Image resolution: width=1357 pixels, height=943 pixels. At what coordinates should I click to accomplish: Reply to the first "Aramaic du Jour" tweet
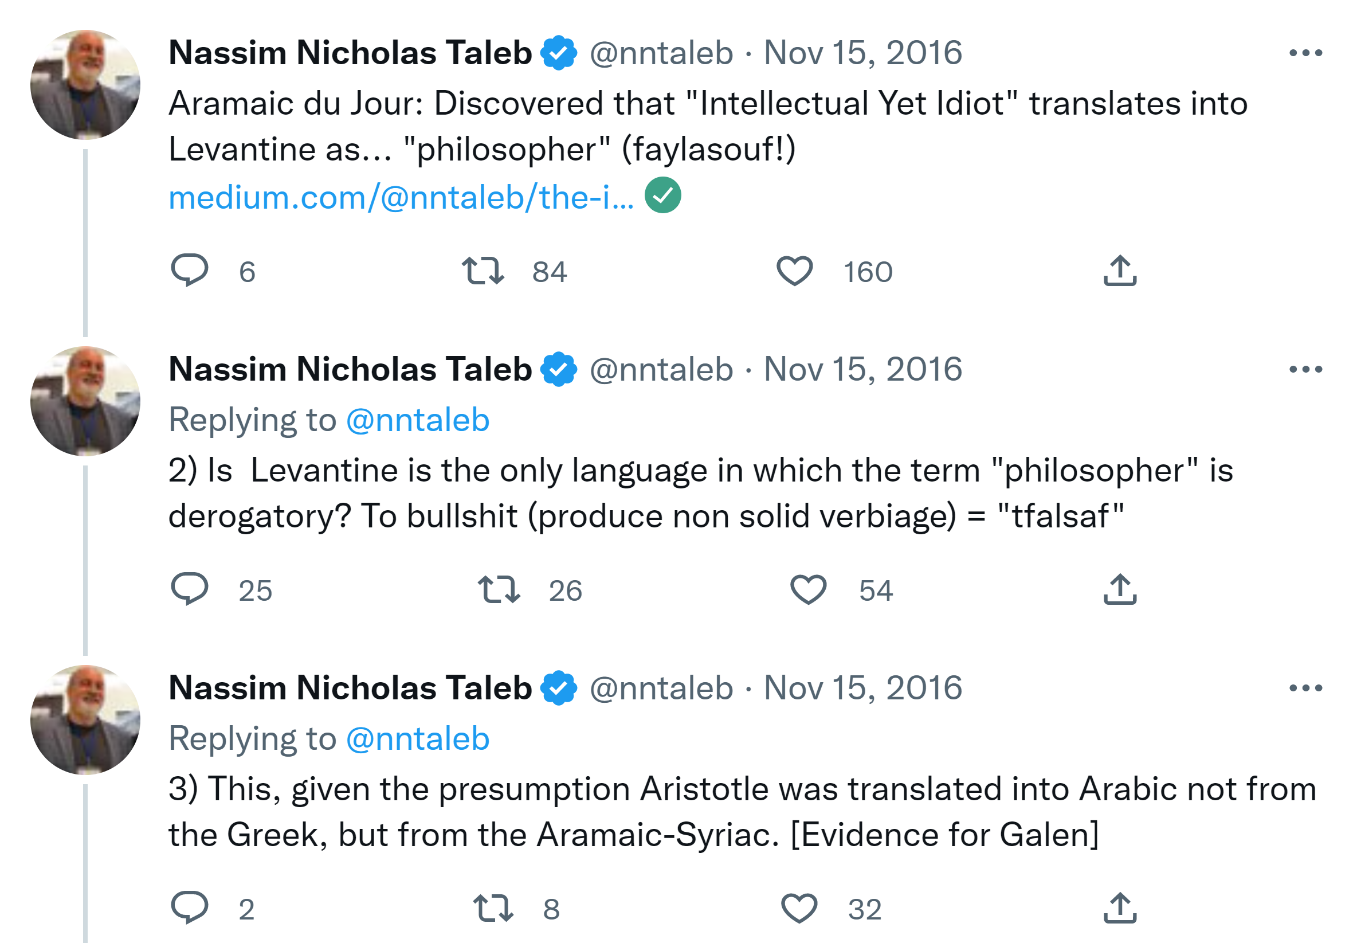[x=189, y=271]
